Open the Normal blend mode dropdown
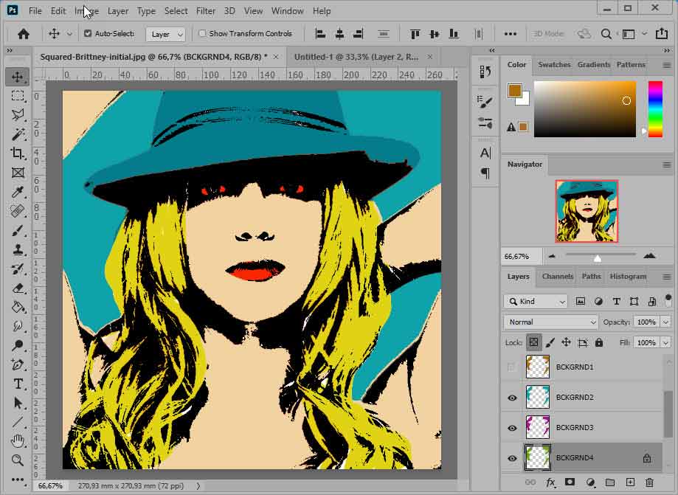Viewport: 678px width, 495px height. (x=551, y=322)
